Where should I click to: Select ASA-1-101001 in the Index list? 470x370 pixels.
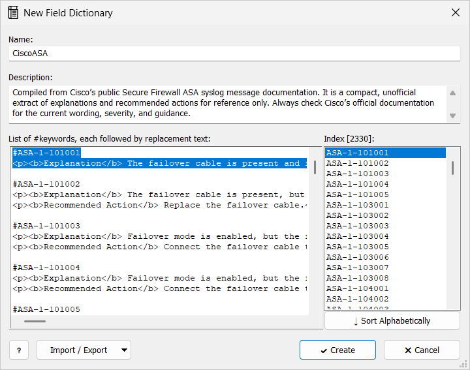[386, 153]
